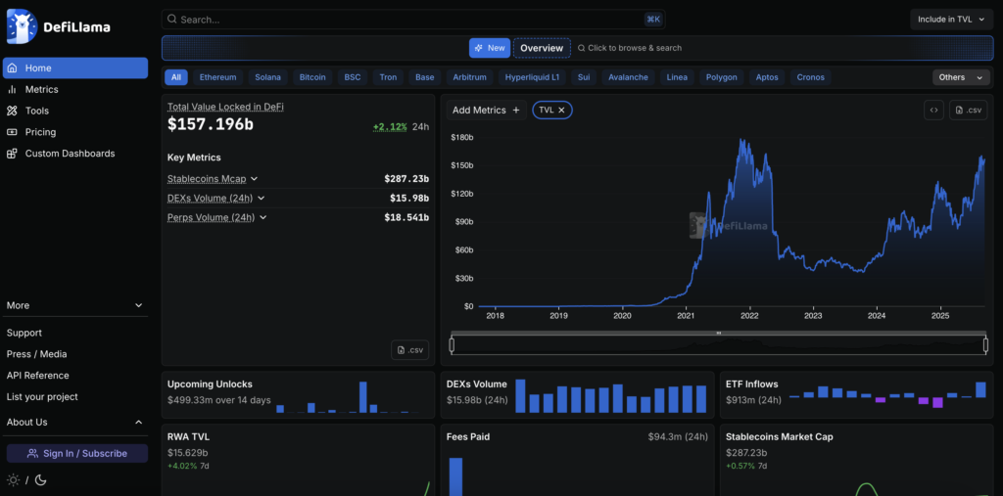The width and height of the screenshot is (1003, 496).
Task: Open the Tools sidebar item
Action: click(x=75, y=111)
